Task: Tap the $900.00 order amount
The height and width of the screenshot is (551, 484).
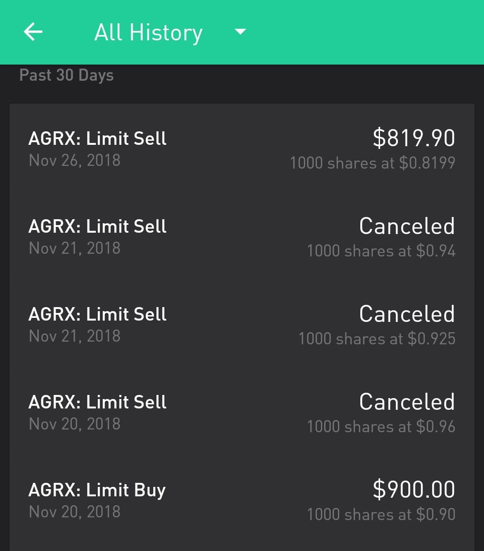Action: [x=414, y=490]
